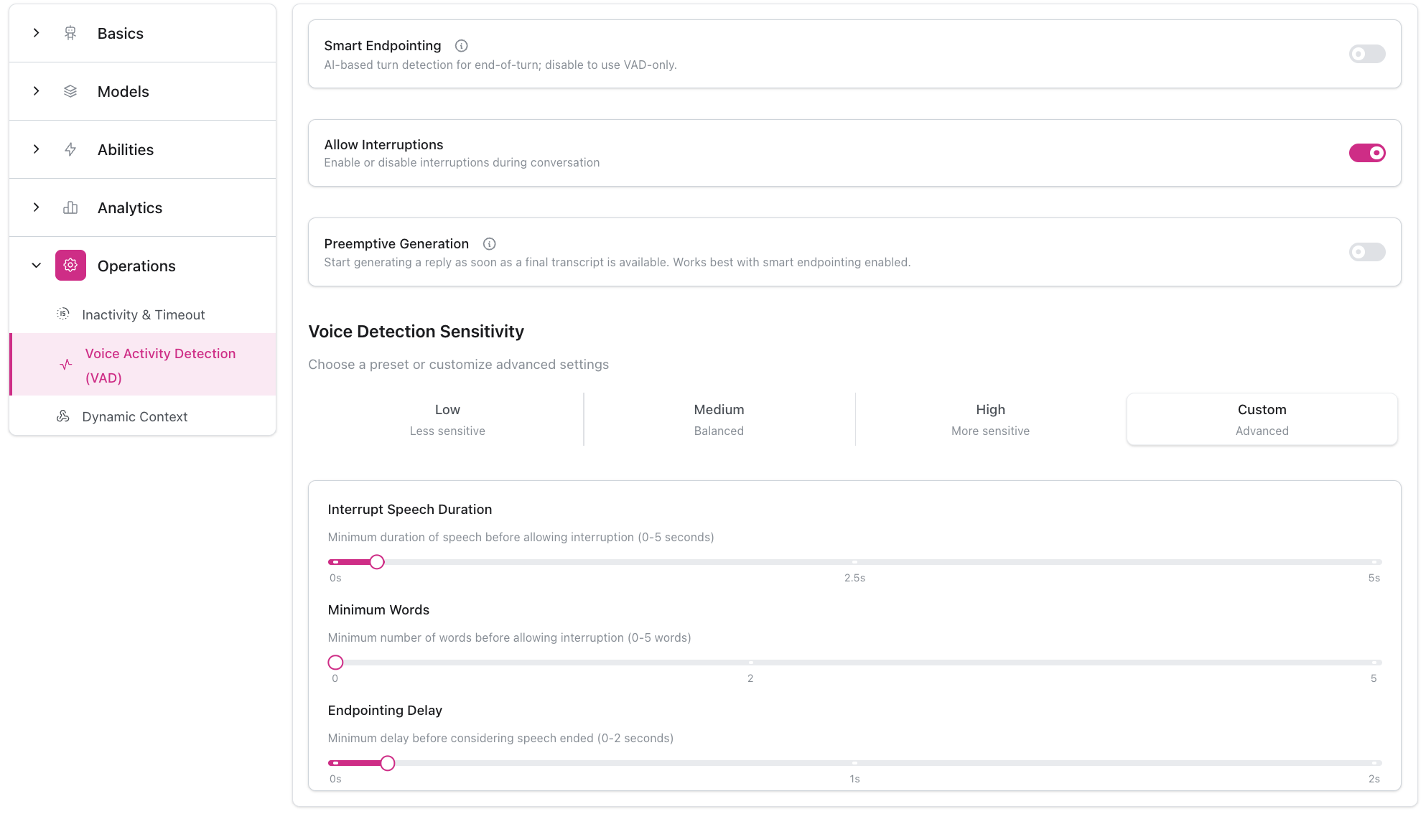Click the Inactivity & Timeout timer icon

(x=63, y=314)
